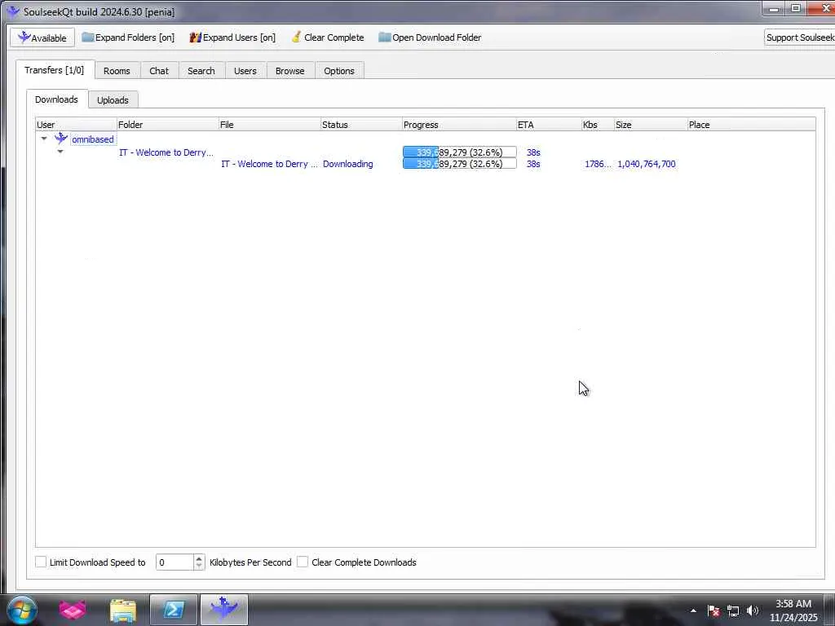835x626 pixels.
Task: Sort by the User column header
Action: click(x=76, y=125)
